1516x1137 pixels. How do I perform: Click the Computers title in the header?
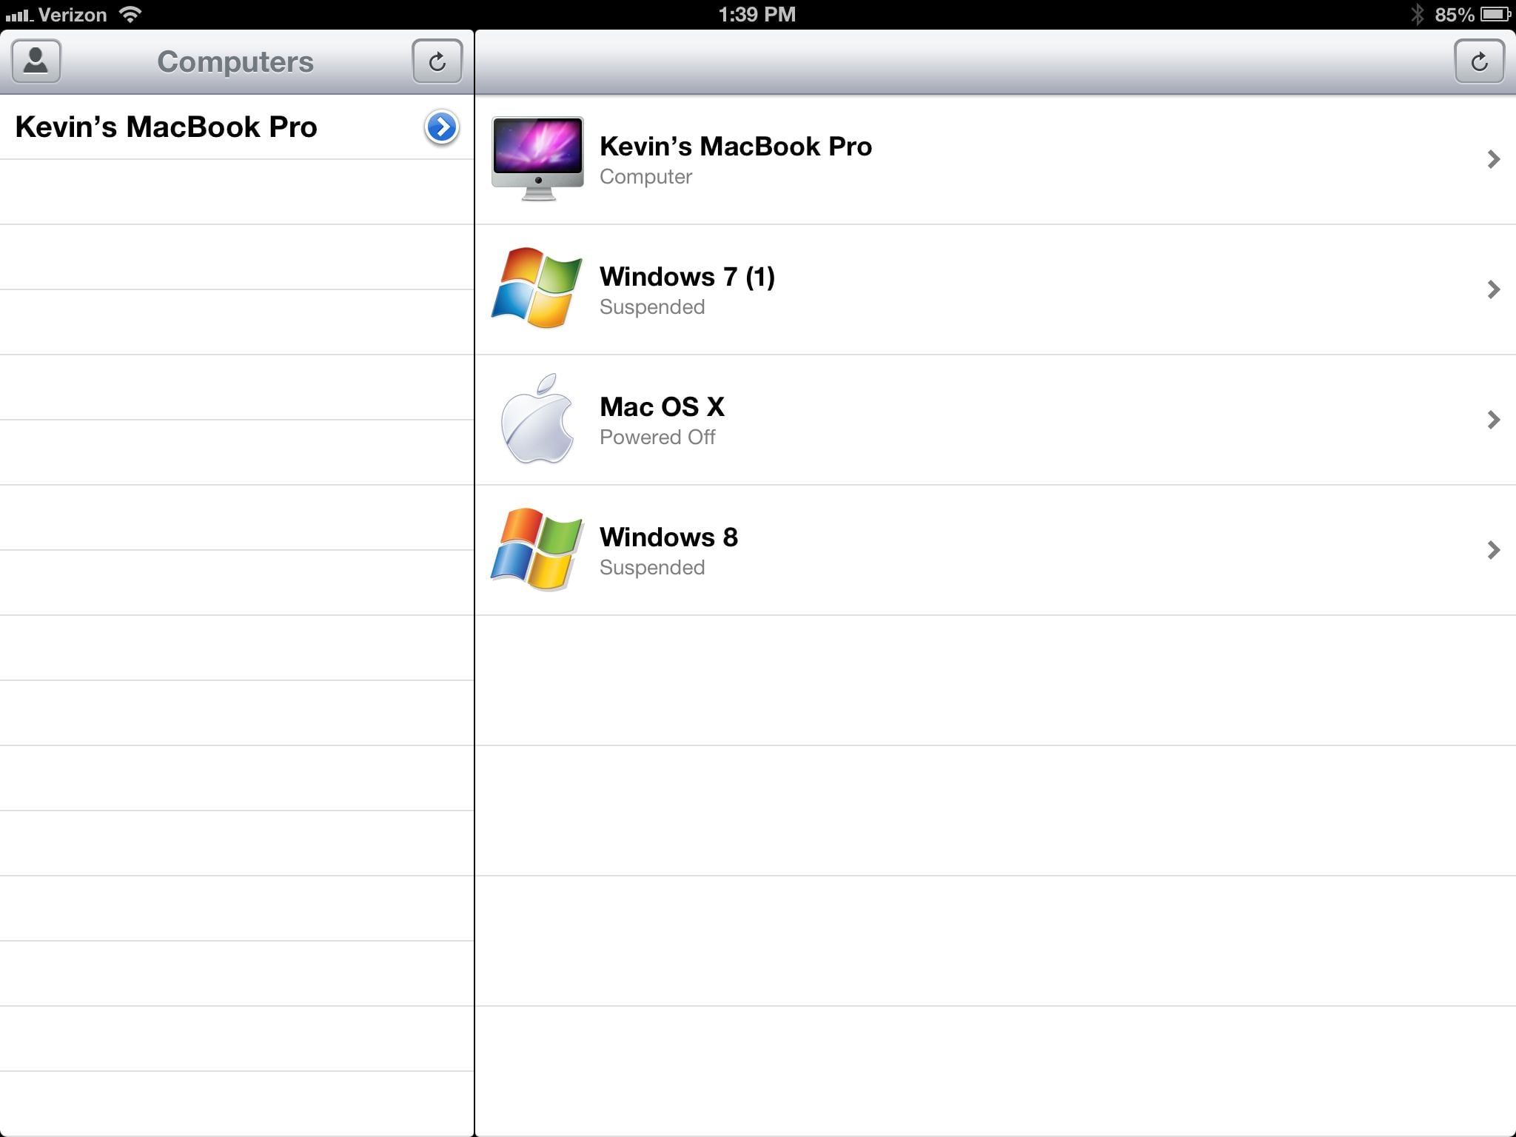pos(235,62)
